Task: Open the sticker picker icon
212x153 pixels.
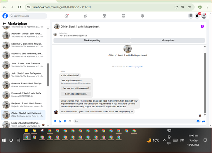Action: click(x=65, y=121)
